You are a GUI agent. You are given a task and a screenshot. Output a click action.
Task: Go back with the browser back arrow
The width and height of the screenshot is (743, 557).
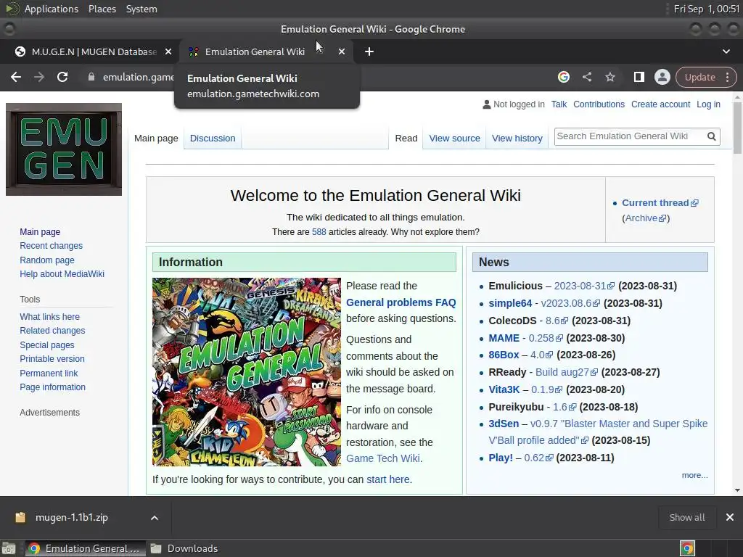(x=16, y=77)
